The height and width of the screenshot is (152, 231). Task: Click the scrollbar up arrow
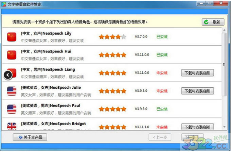224,30
